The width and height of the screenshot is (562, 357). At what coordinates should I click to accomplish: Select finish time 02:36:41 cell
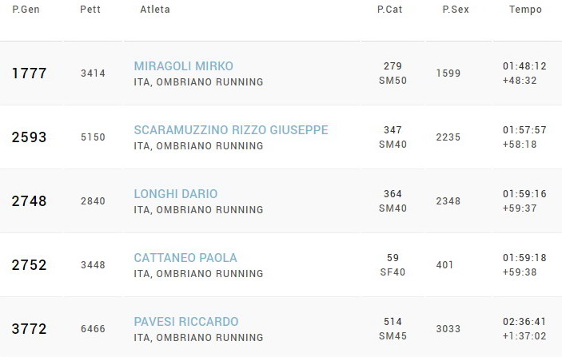[524, 322]
